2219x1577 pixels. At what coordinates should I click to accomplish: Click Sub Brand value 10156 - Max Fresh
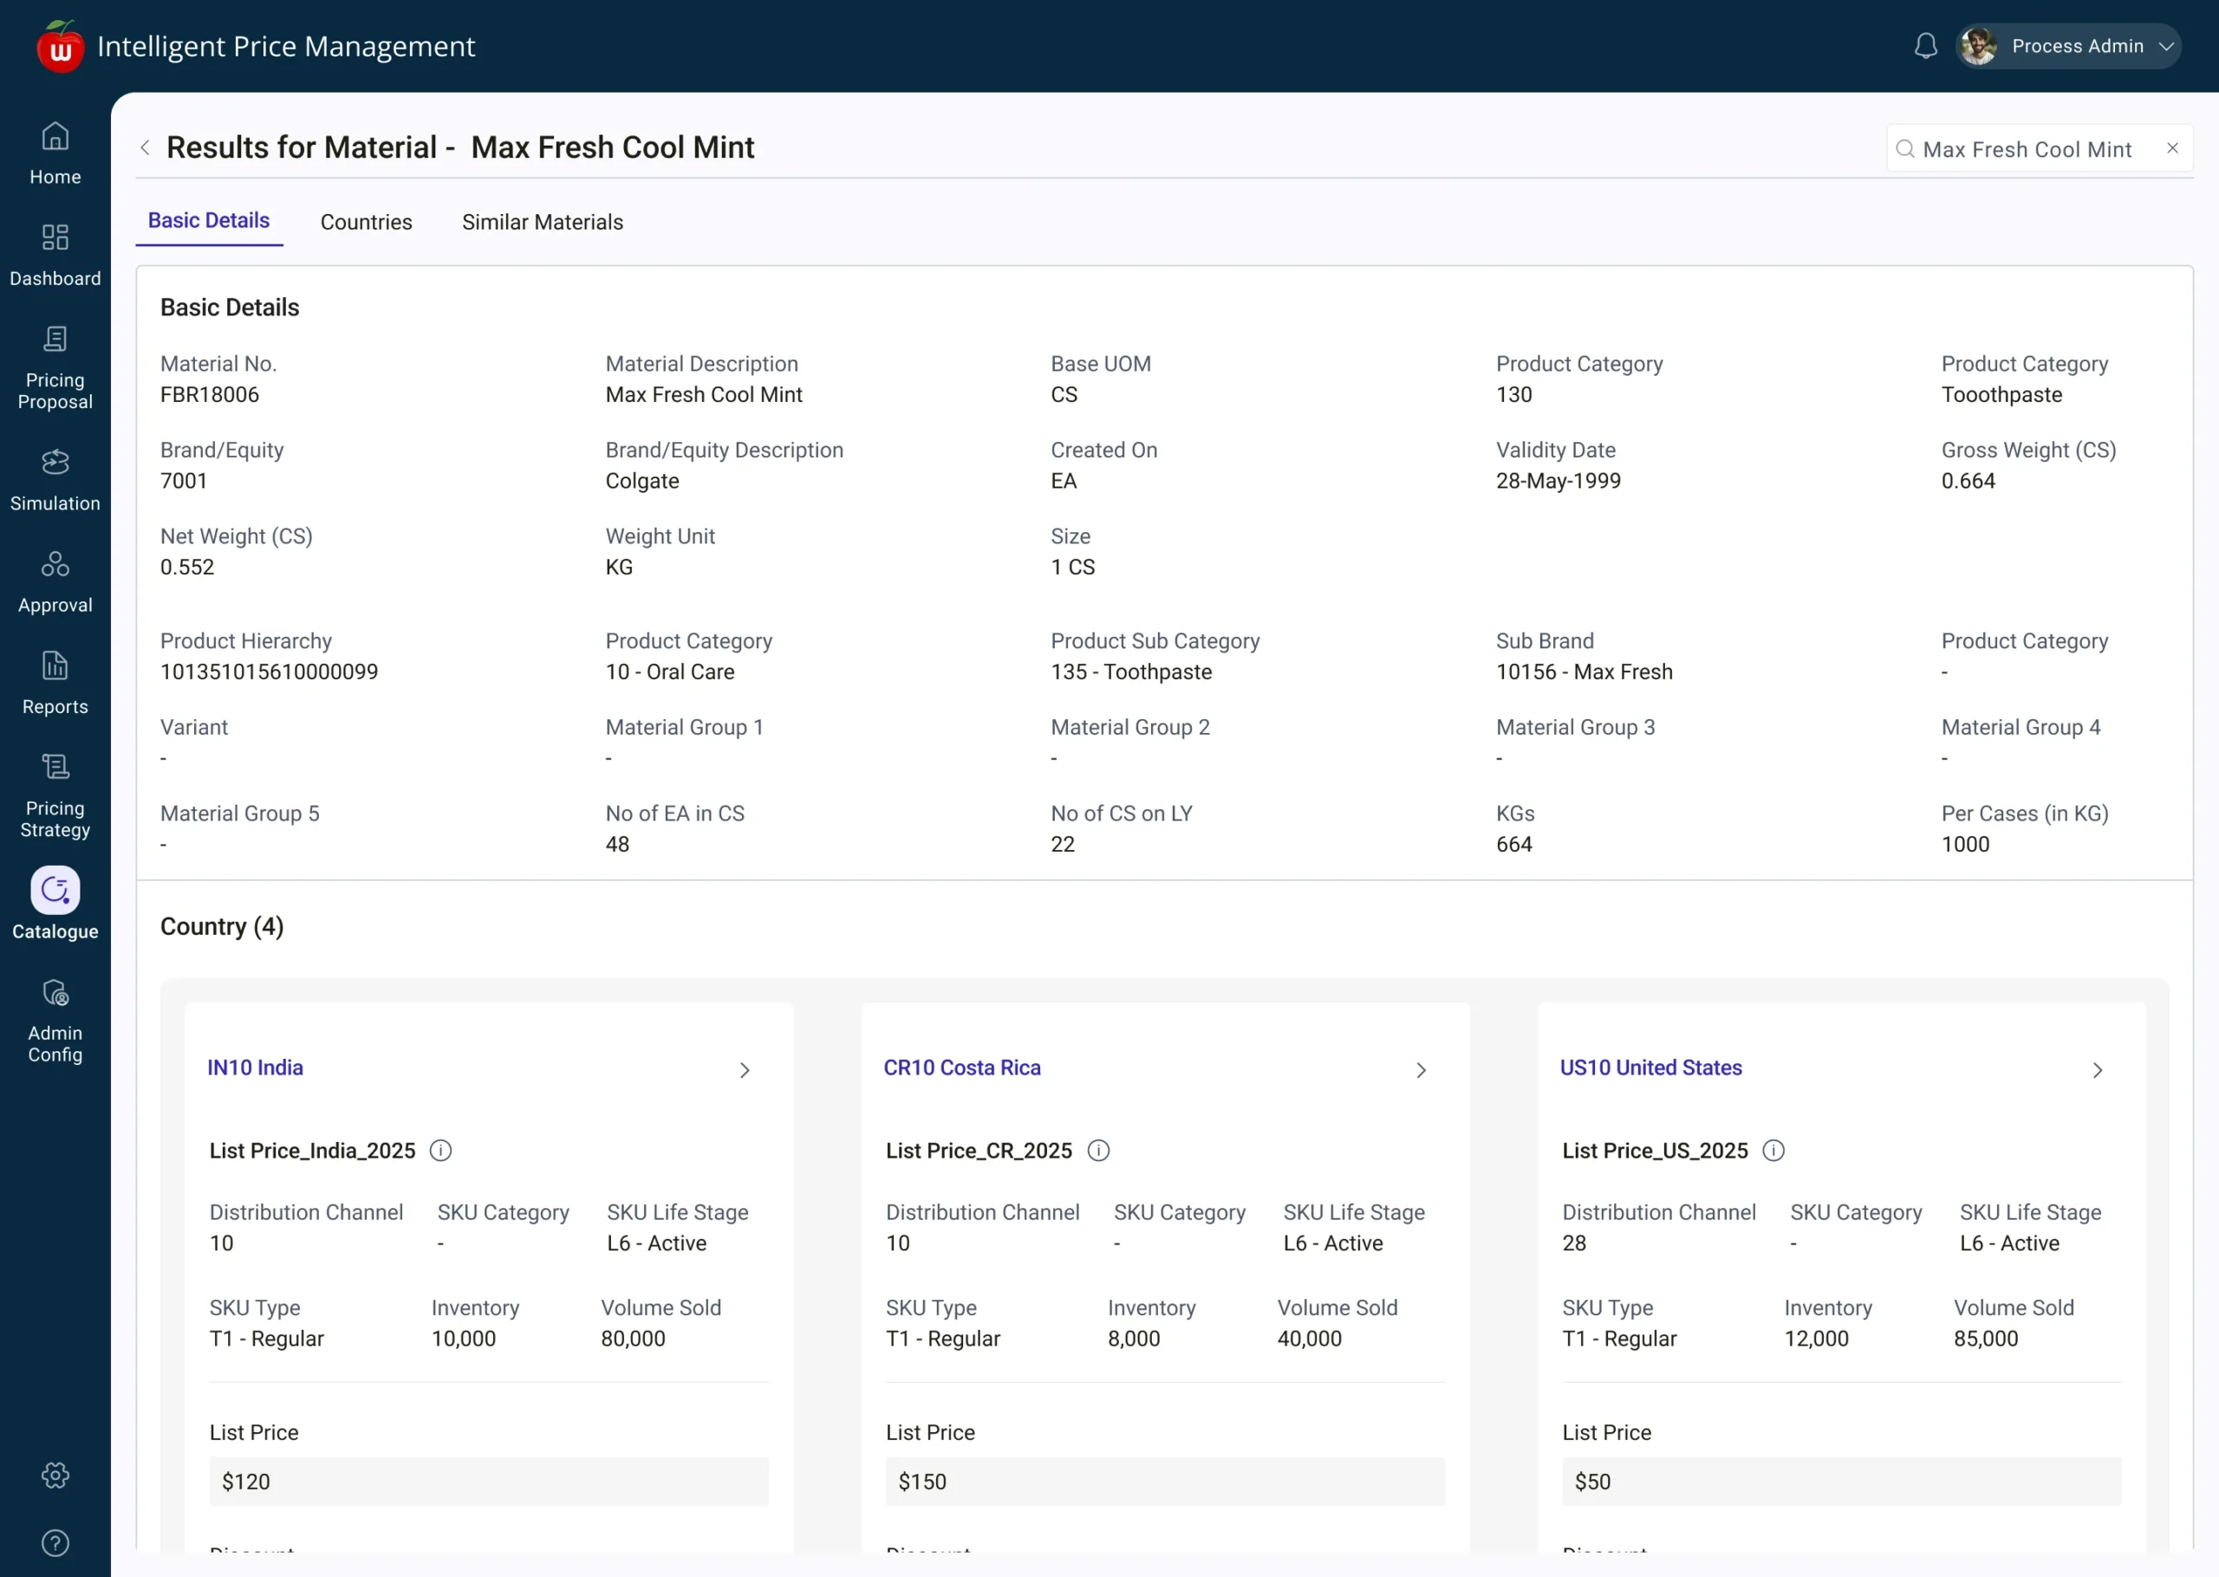click(x=1584, y=672)
